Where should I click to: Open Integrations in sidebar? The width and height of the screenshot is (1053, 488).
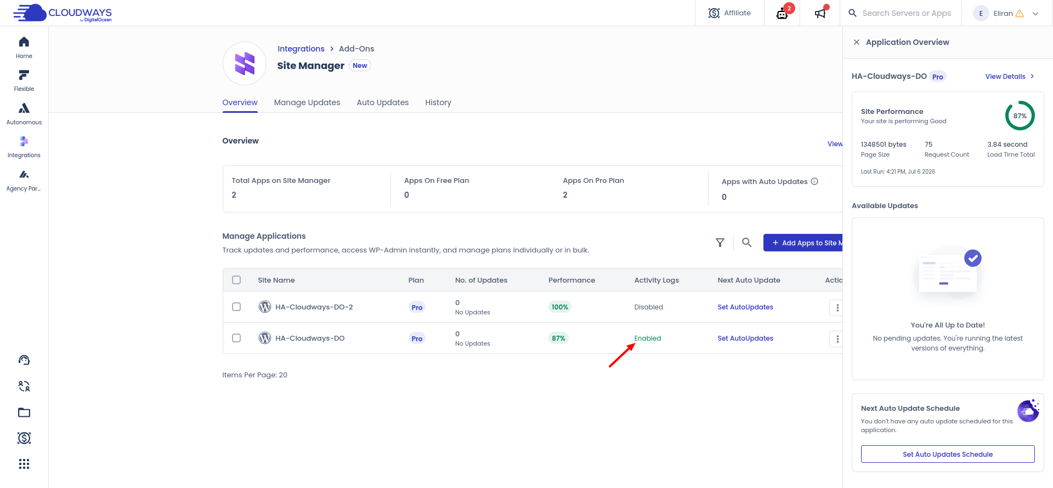click(x=24, y=147)
